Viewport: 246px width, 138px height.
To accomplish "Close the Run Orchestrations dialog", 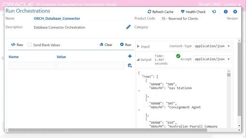I will click(235, 11).
